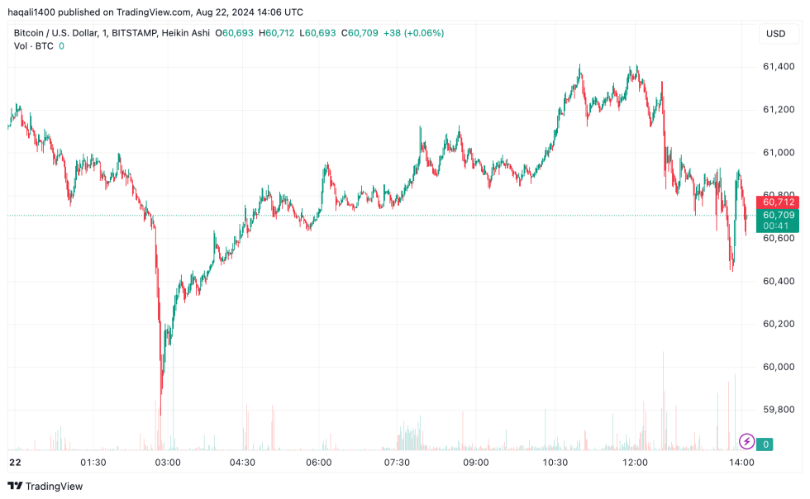Select the USD button on the price scale

click(778, 35)
